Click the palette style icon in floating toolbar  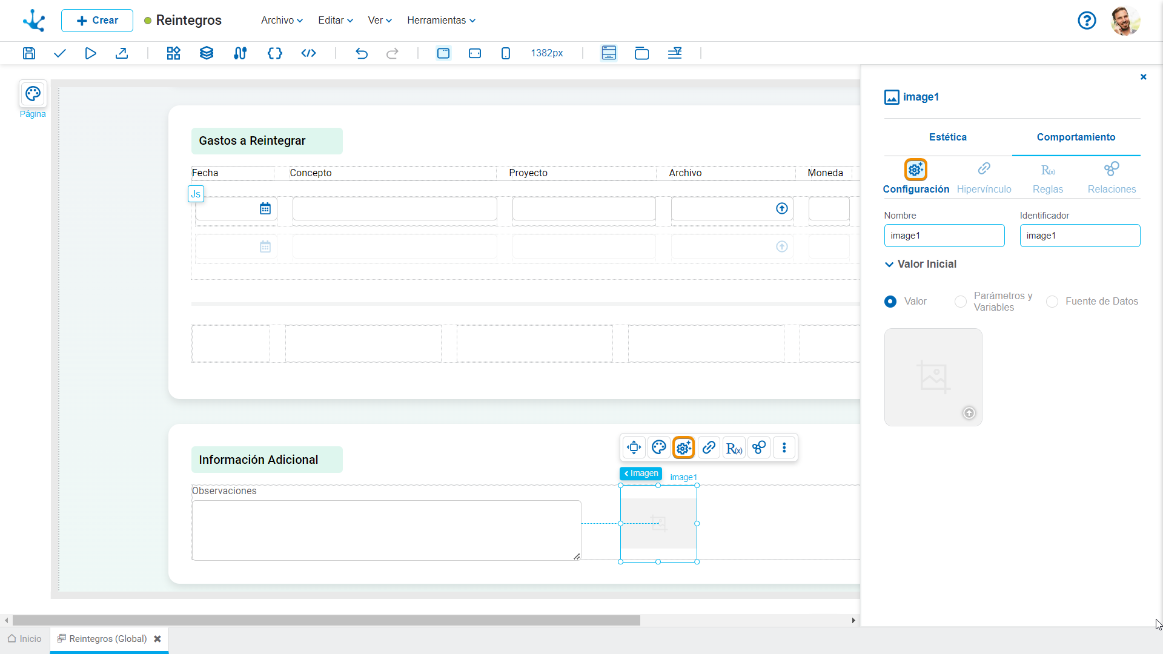(658, 448)
